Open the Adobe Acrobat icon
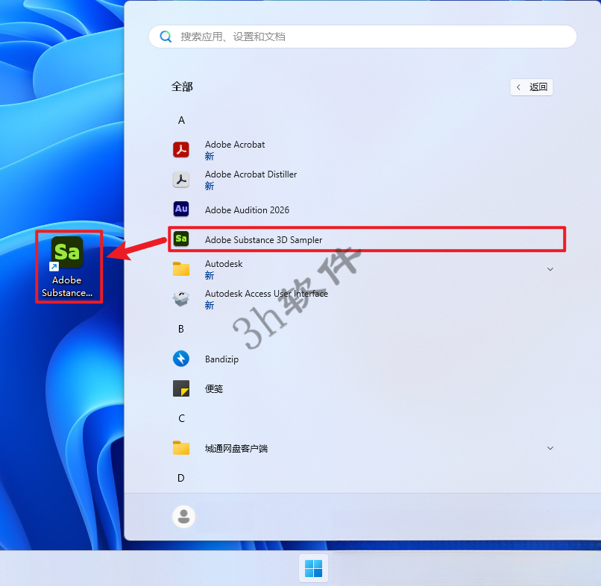The width and height of the screenshot is (601, 586). tap(181, 150)
